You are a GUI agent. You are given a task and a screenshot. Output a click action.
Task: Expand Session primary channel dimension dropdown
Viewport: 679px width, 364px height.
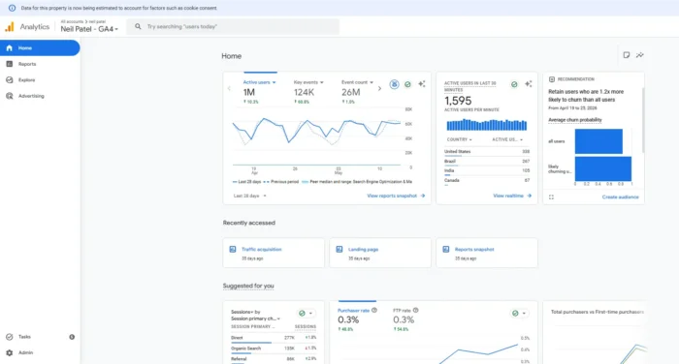(255, 318)
